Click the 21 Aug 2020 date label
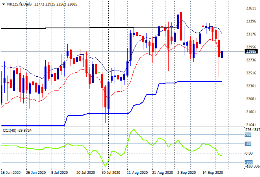 click(x=162, y=173)
